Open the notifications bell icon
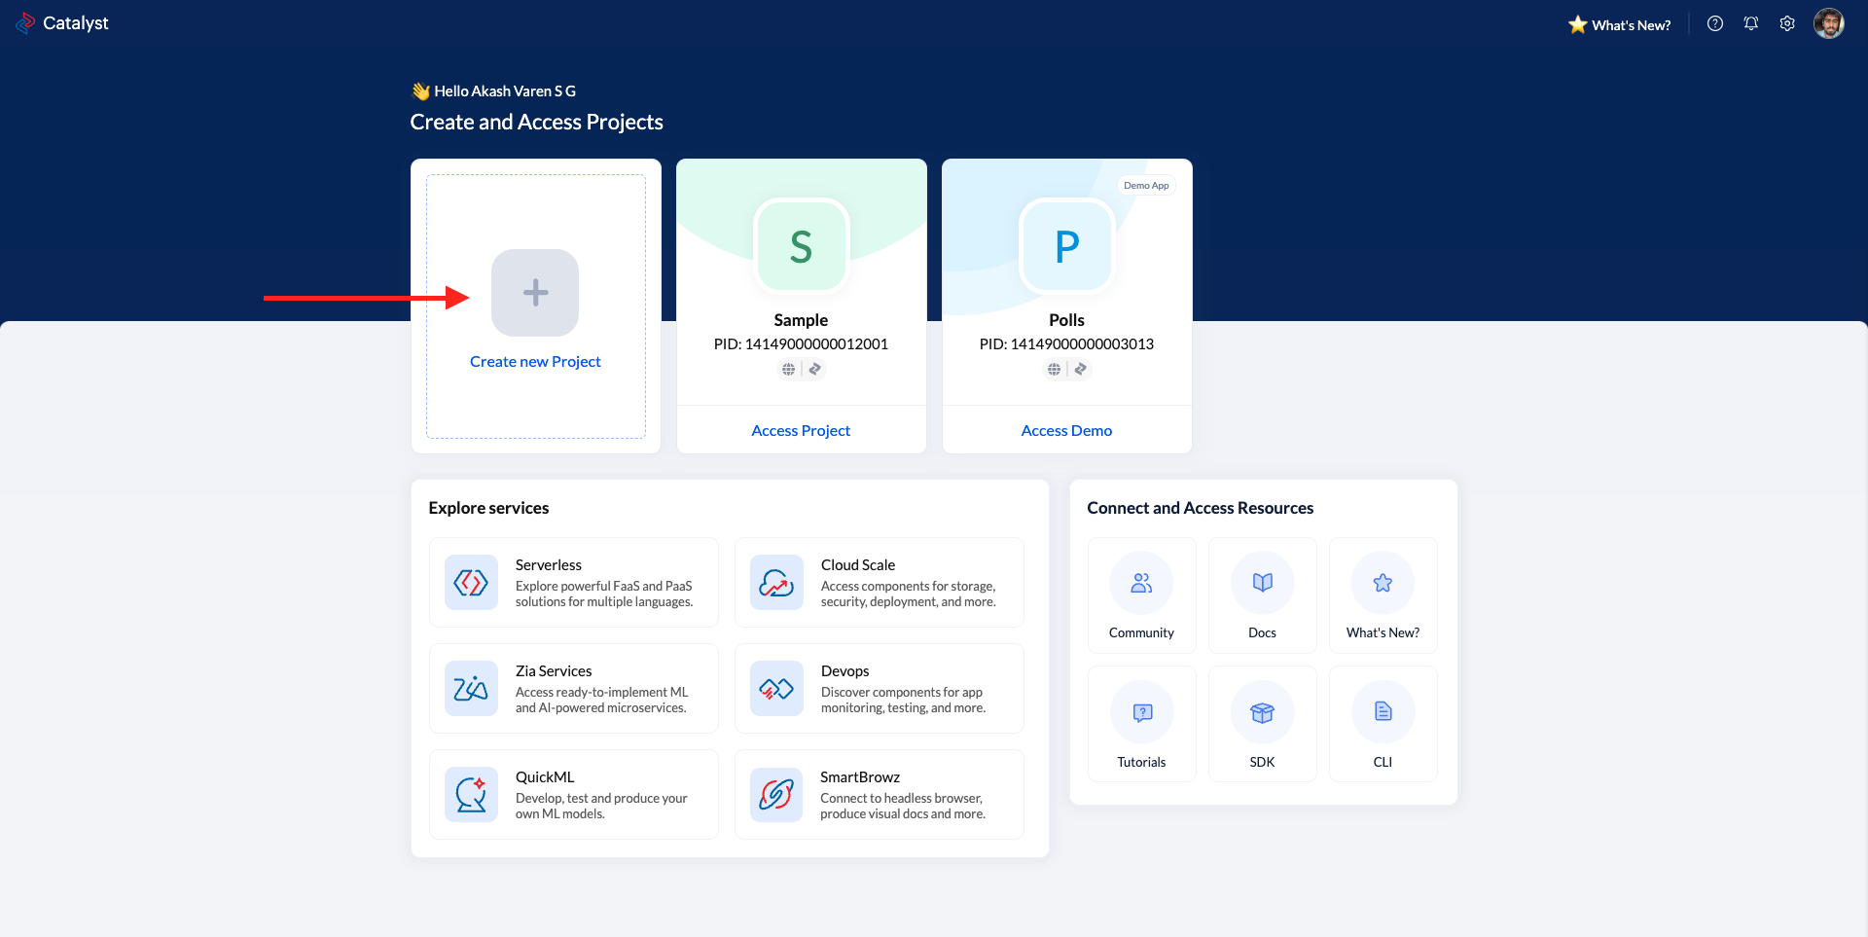Image resolution: width=1868 pixels, height=937 pixels. 1751,24
